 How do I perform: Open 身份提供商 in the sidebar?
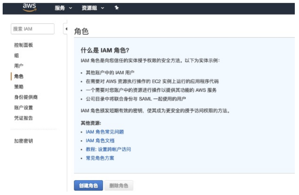(x=26, y=97)
